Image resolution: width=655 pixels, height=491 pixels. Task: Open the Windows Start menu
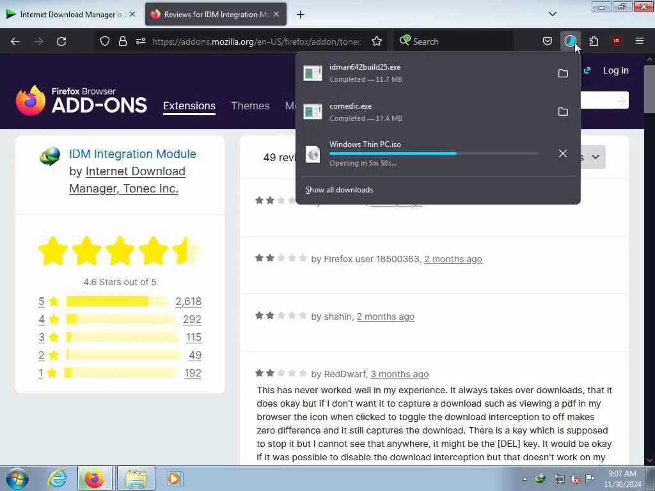pyautogui.click(x=17, y=478)
